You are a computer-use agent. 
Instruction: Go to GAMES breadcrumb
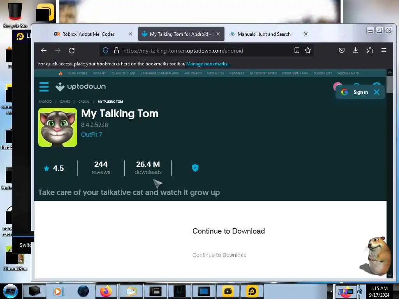[x=65, y=102]
